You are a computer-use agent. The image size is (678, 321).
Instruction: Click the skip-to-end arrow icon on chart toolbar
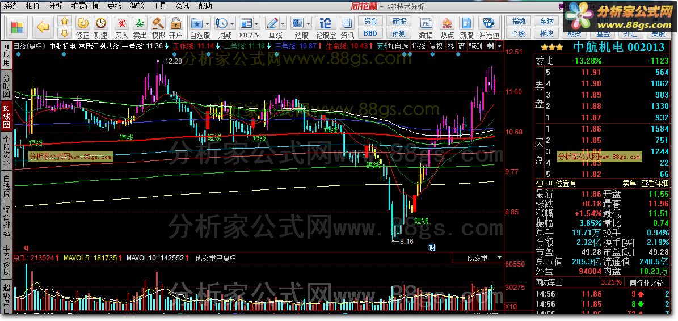(490, 46)
